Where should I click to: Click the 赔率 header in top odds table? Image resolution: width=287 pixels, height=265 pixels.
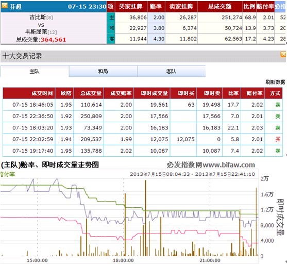click(156, 7)
